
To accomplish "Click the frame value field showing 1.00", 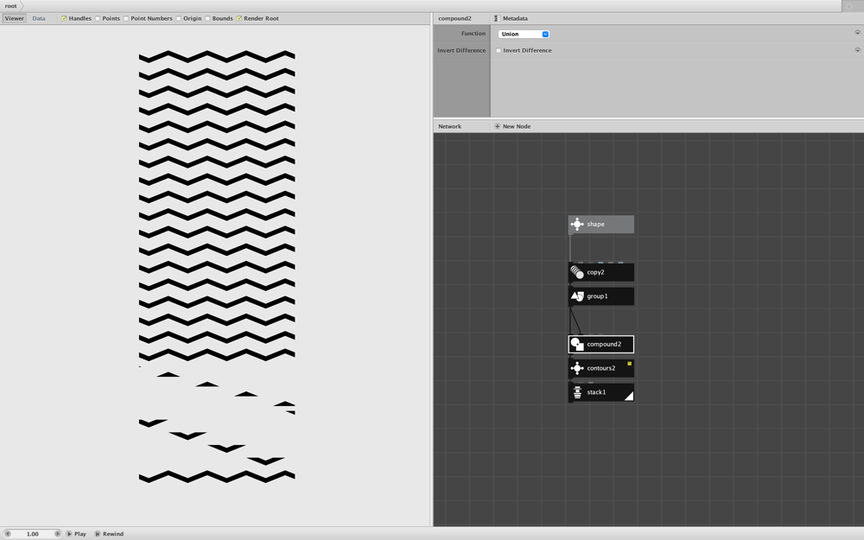I will pos(33,534).
